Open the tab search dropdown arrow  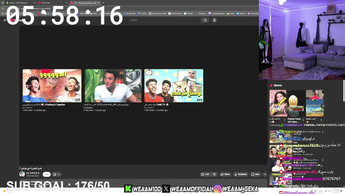(3, 3)
